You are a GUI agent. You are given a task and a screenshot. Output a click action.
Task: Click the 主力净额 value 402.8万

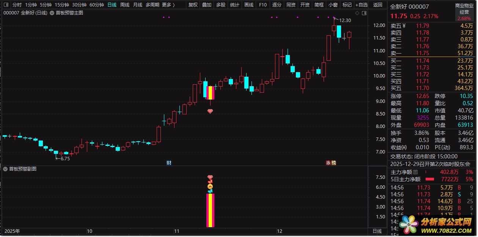(x=448, y=172)
